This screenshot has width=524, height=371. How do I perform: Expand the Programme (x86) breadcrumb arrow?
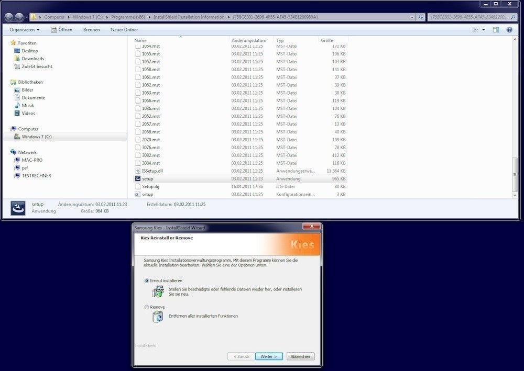click(x=149, y=17)
